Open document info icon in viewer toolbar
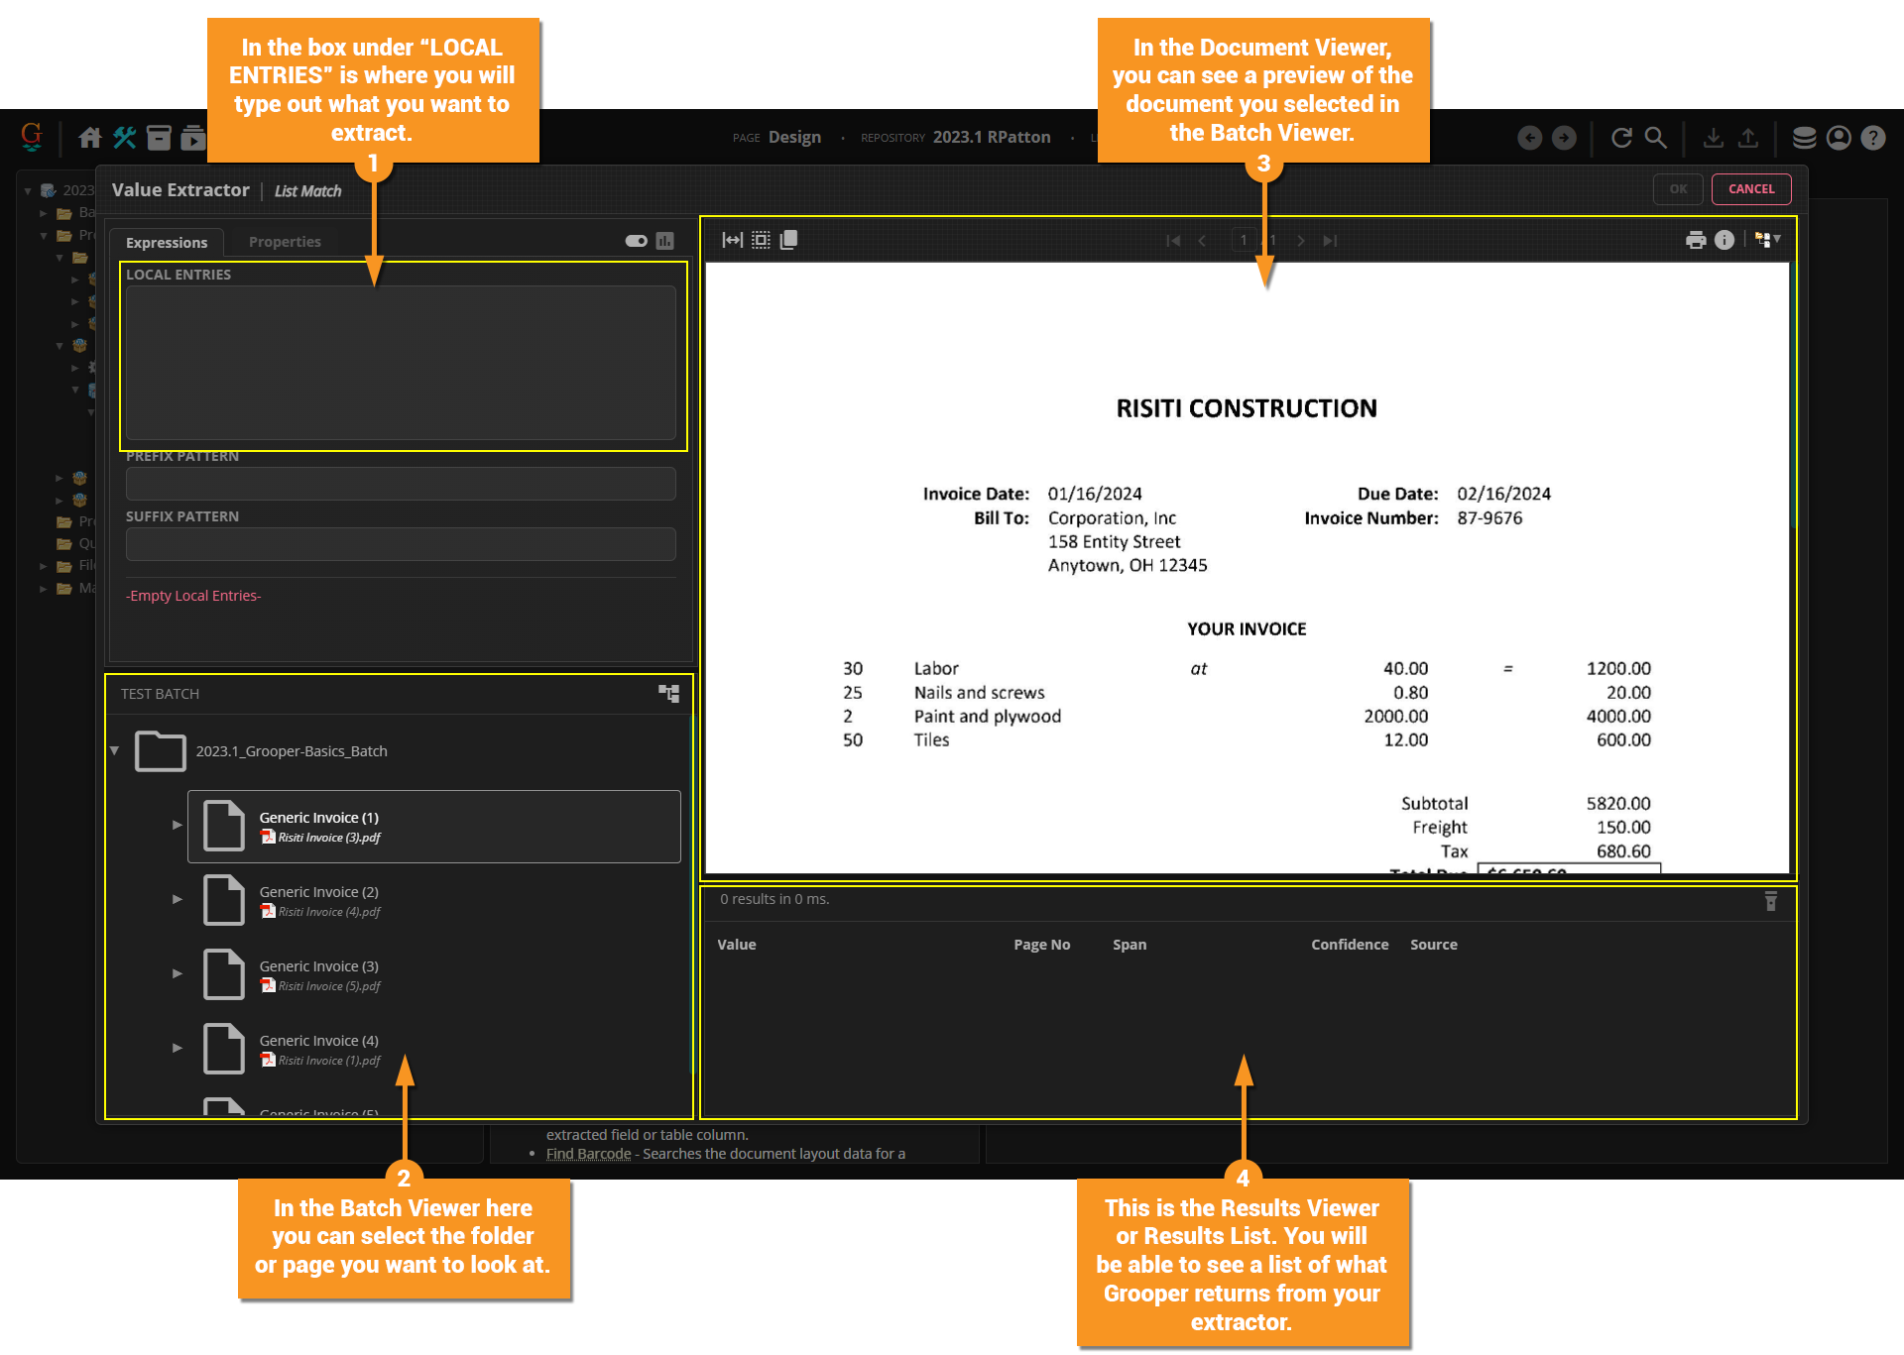1904x1355 pixels. (1725, 240)
